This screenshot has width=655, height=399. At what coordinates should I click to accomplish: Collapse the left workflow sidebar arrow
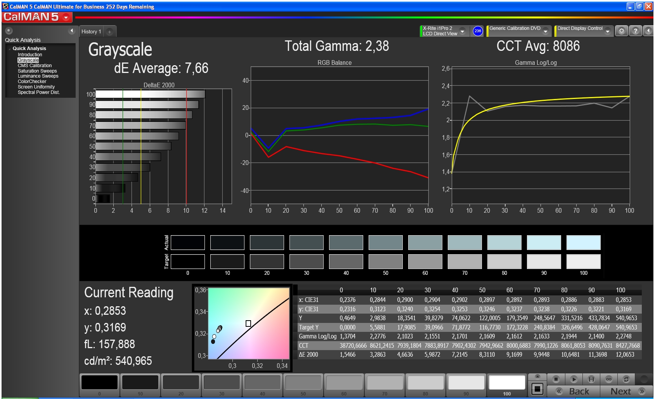(x=71, y=31)
